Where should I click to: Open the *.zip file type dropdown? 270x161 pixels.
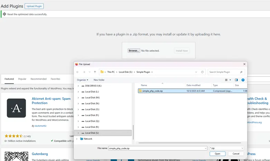[226, 148]
